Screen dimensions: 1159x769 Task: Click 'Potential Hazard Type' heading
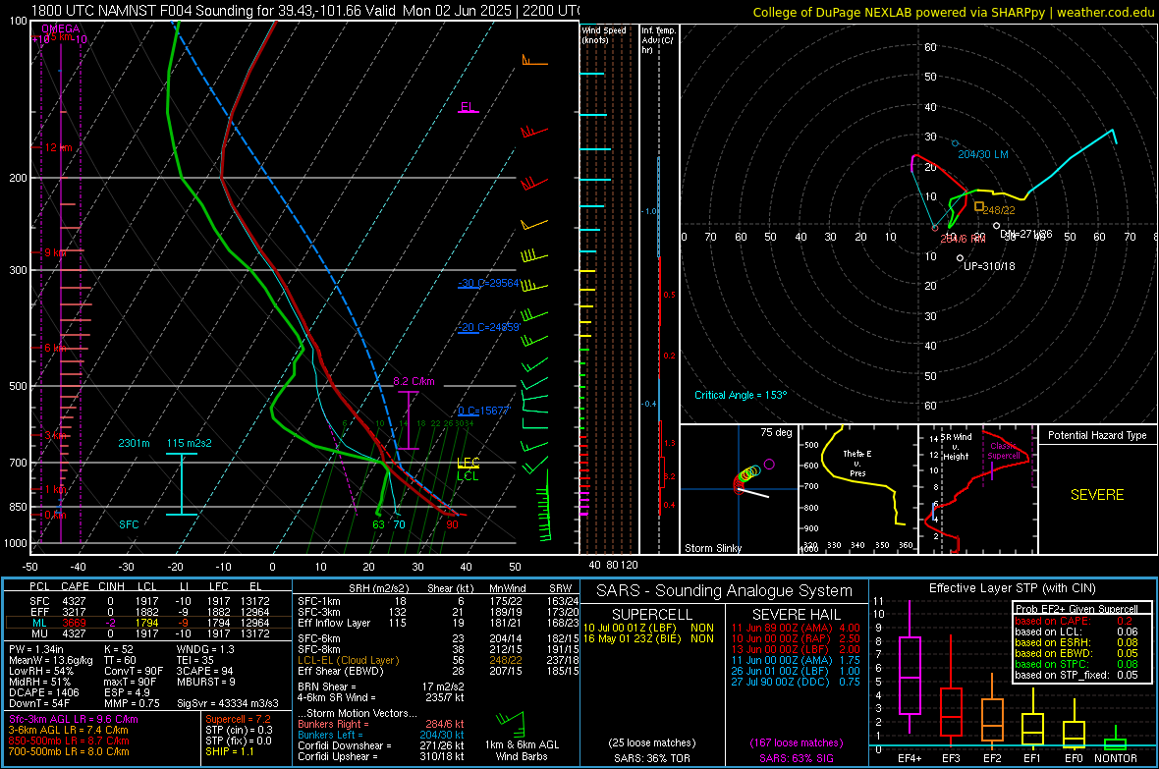point(1097,435)
